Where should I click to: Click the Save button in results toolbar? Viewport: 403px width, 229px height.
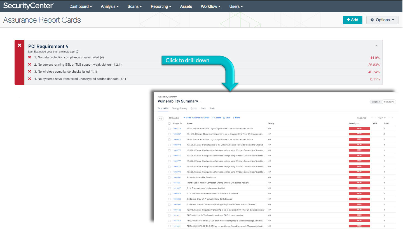pos(227,118)
